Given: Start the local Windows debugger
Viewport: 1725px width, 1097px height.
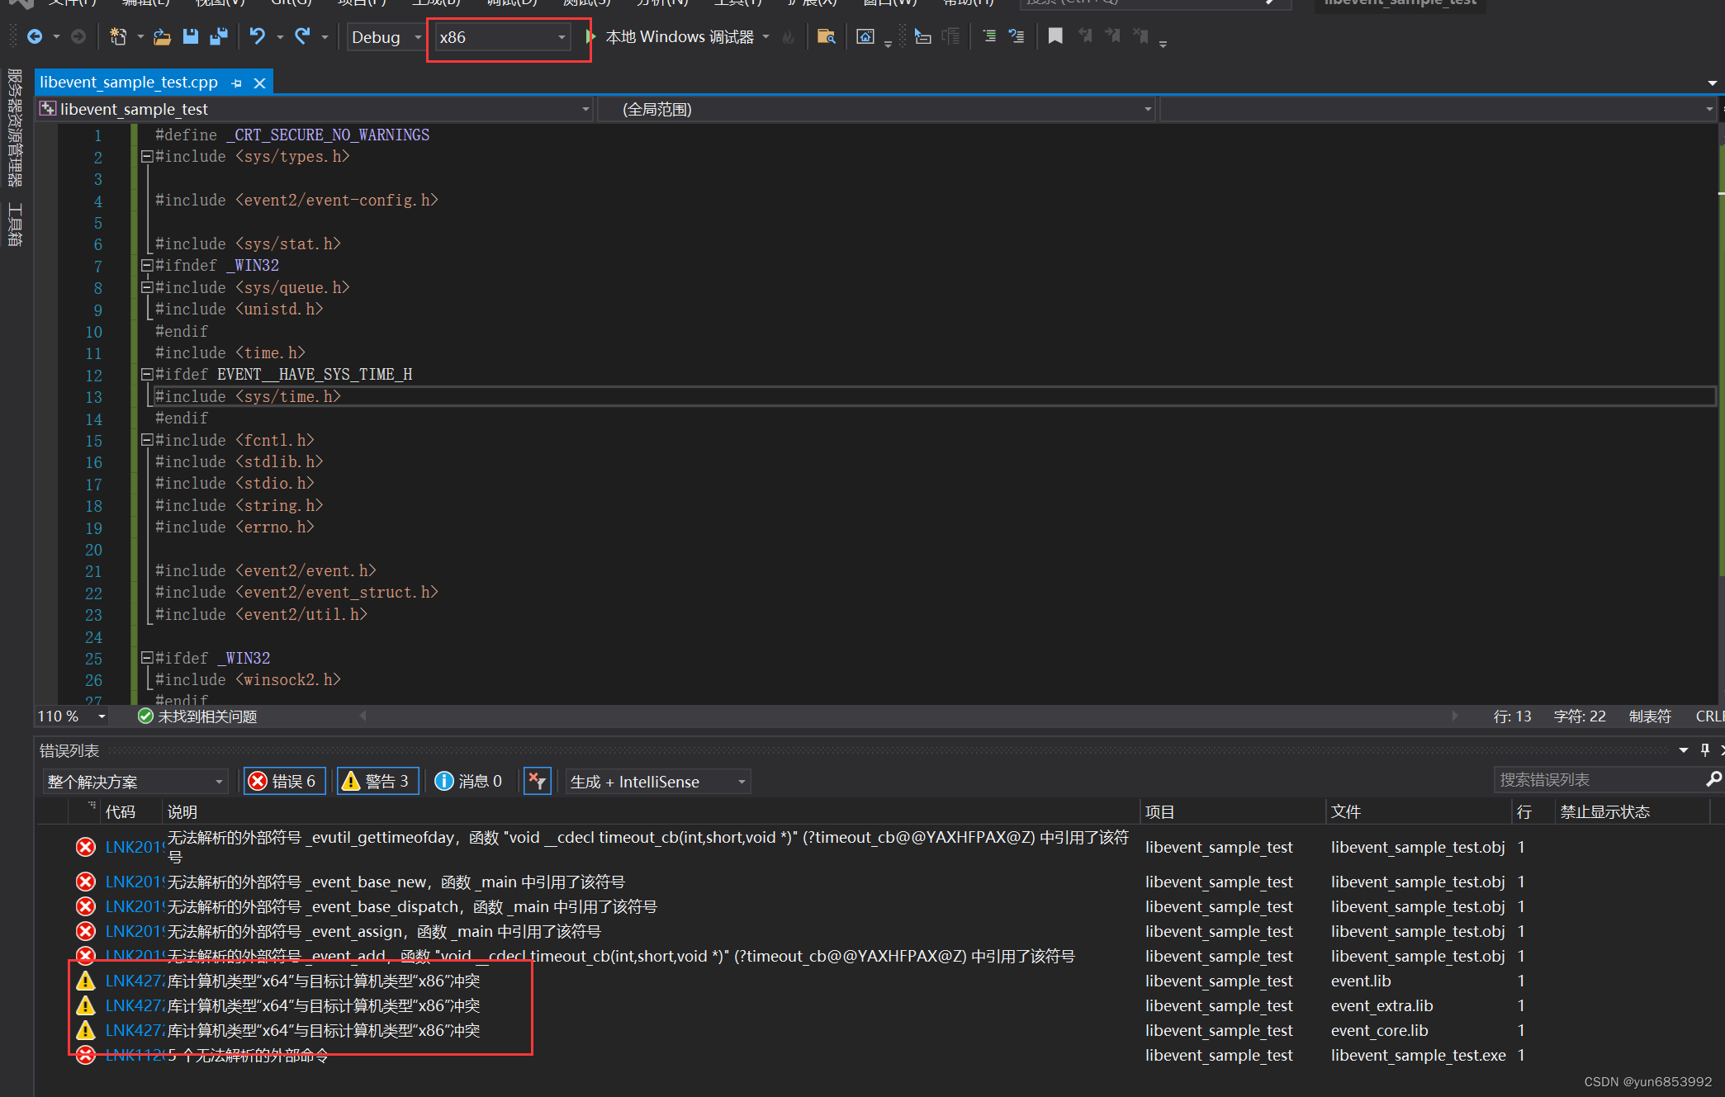Looking at the screenshot, I should pos(670,37).
